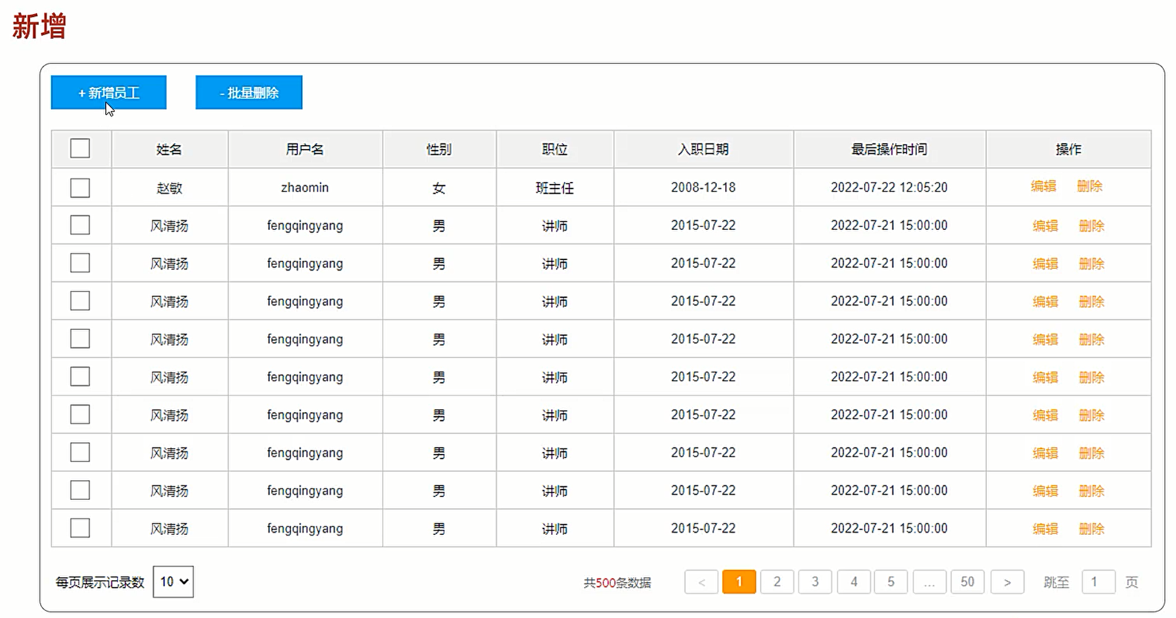Click 编辑 in the first 风清扬 row

coord(1045,226)
